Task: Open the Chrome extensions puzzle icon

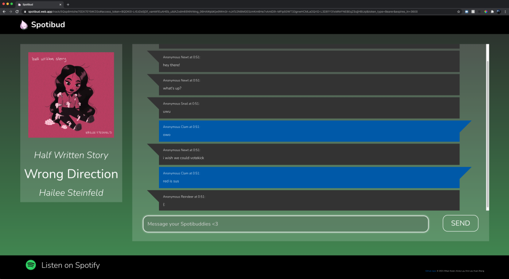Action: (x=492, y=12)
